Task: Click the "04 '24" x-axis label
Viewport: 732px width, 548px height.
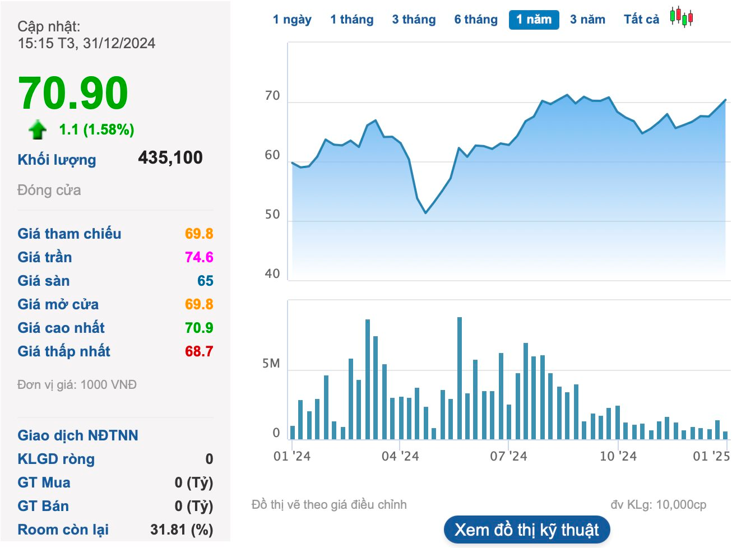Action: (400, 456)
